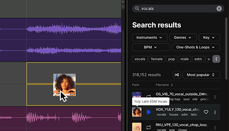Select Yuly pack artwork thumbnail in list
This screenshot has width=229, height=131.
(x=137, y=112)
